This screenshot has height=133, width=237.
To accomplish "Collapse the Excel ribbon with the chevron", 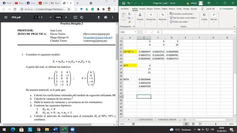I will 234,27.
